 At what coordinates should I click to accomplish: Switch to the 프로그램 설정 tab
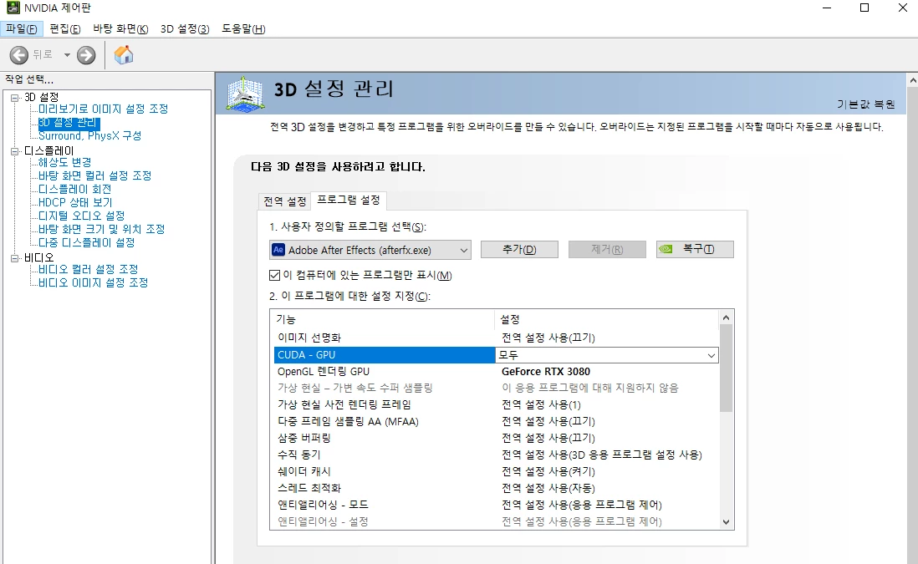tap(349, 200)
